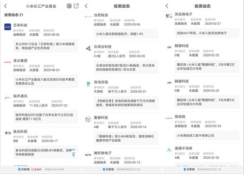Open 墨睿科技 cube logo
Image resolution: width=244 pixels, height=174 pixels.
[x=88, y=119]
